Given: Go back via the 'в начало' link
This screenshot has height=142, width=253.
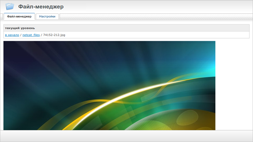Looking at the screenshot, I should tap(12, 35).
